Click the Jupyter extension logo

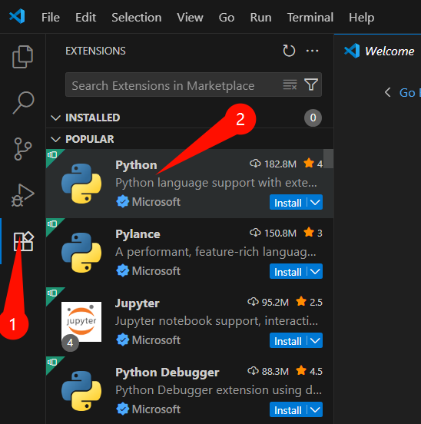tap(81, 322)
